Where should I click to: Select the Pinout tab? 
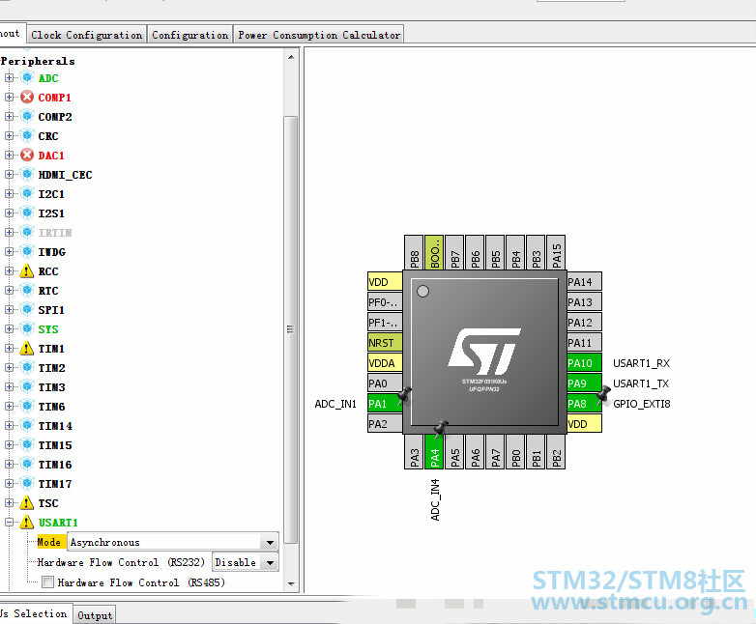[x=11, y=33]
